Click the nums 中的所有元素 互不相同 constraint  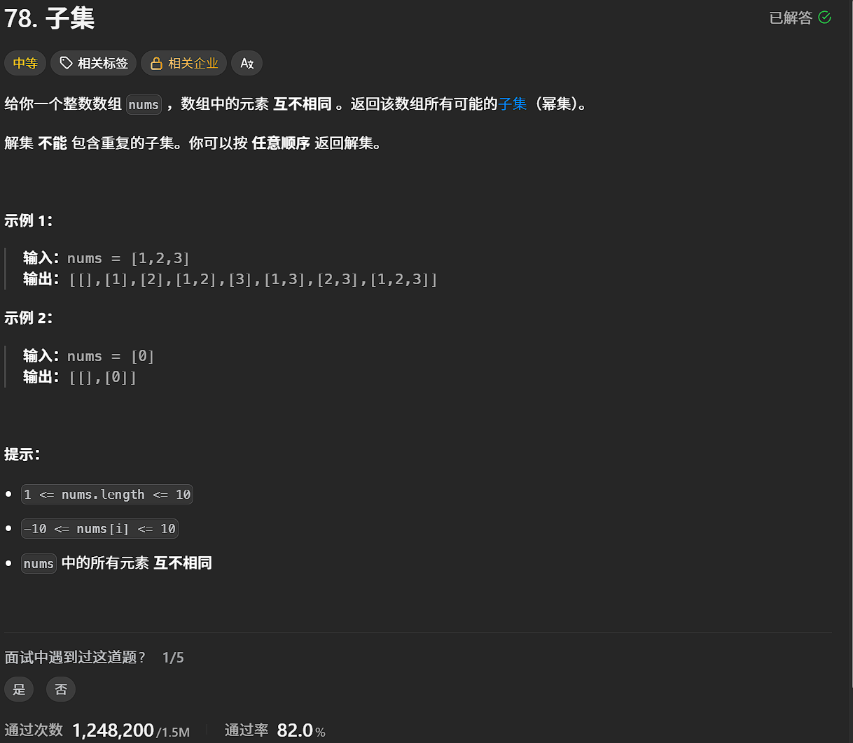pos(117,563)
